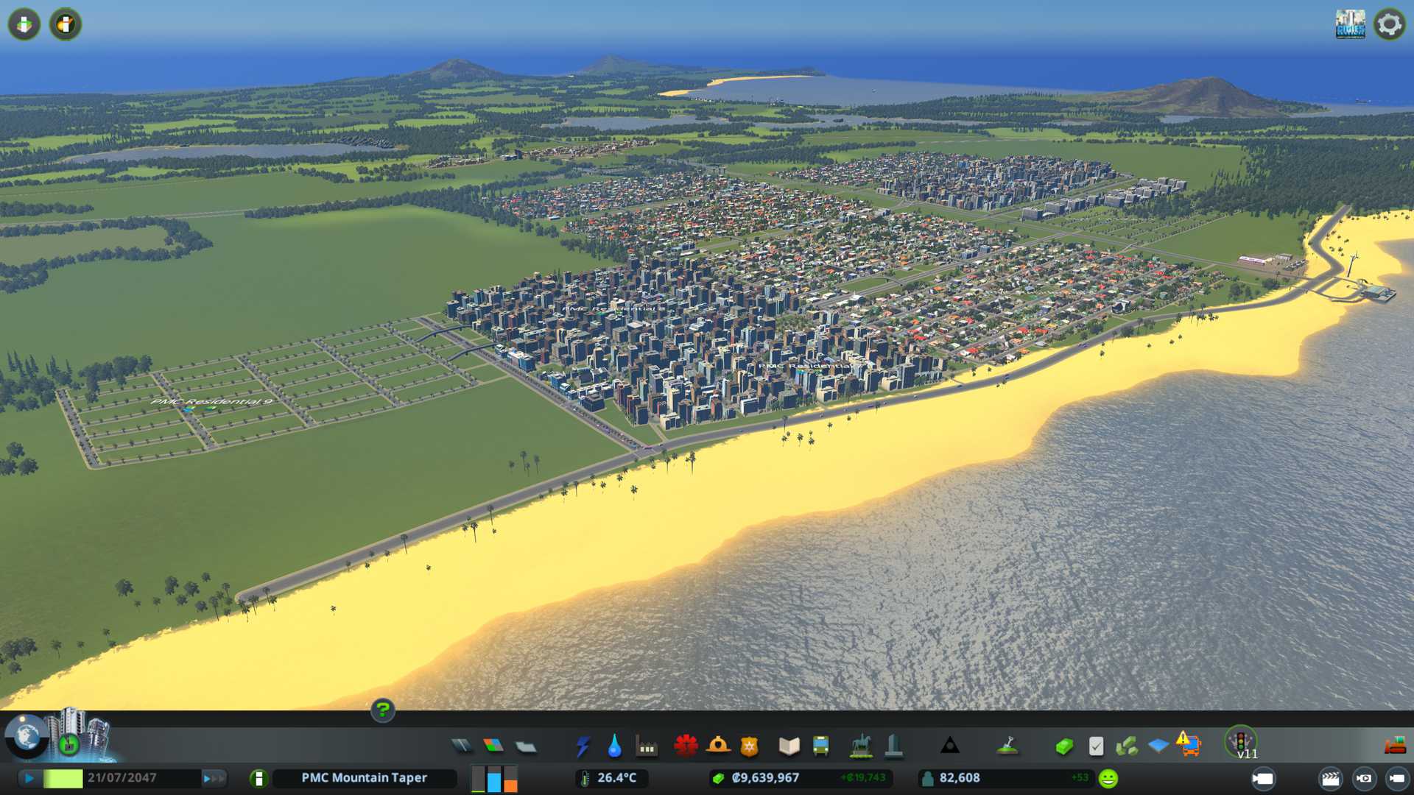The image size is (1414, 795).
Task: Expand the population statistics panel
Action: [959, 778]
